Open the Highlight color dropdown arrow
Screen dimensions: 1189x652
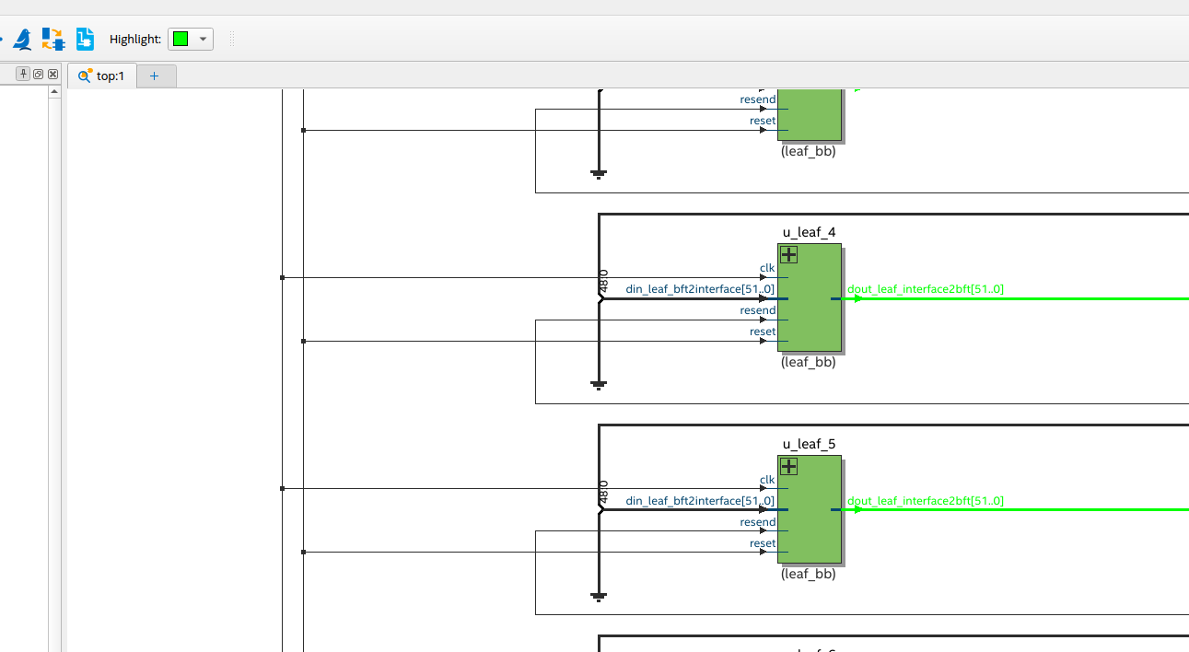[x=204, y=40]
